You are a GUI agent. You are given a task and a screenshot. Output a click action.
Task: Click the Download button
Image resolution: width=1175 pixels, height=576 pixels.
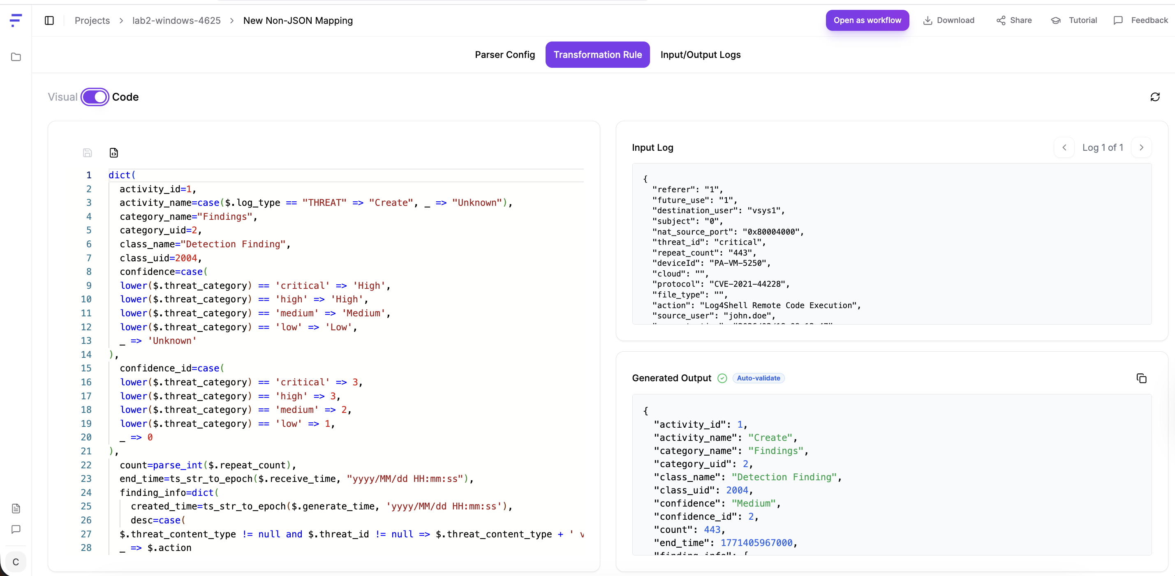click(x=949, y=21)
